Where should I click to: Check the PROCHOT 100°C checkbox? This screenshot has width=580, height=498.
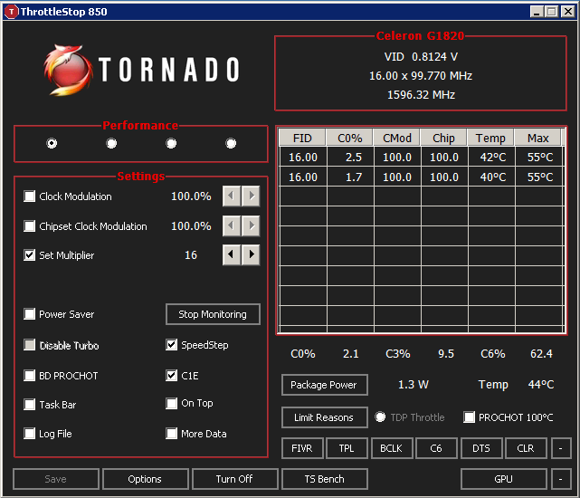469,417
